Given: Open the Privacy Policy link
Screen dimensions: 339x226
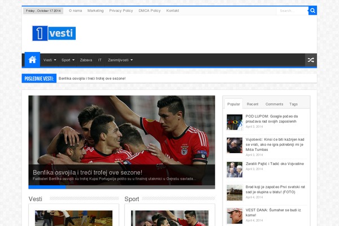Looking at the screenshot, I should 121,11.
